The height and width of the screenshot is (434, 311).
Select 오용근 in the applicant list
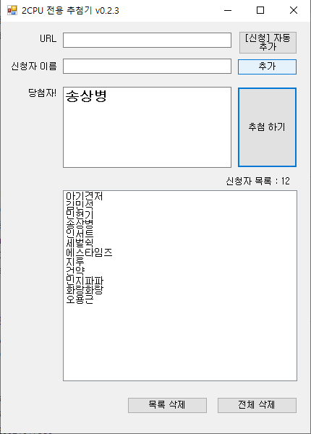(x=80, y=299)
